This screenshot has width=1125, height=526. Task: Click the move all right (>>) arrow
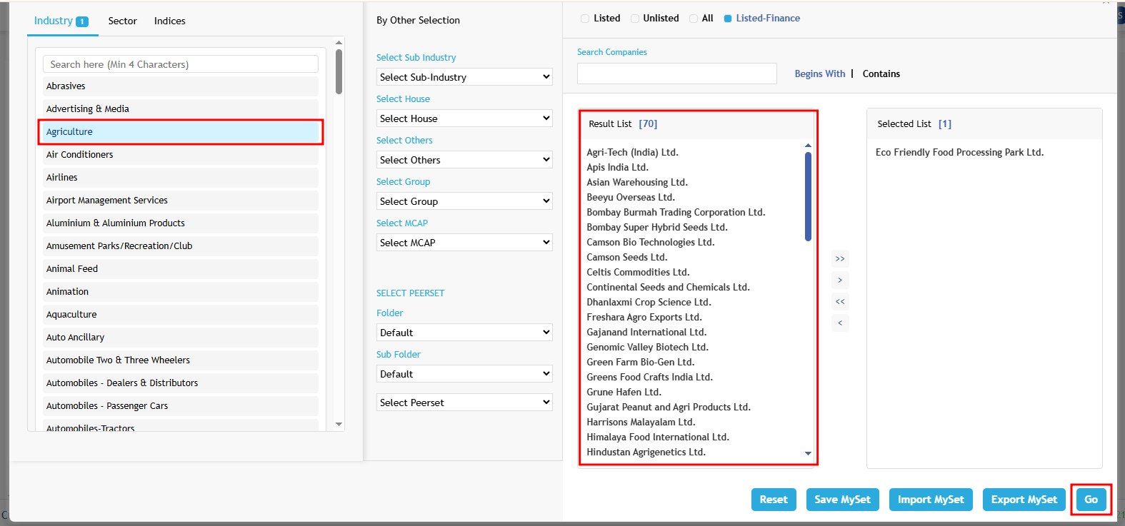click(840, 259)
